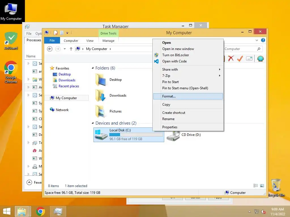Viewport: 290px width, 217px height.
Task: Click the muted volume tray icon
Action: tap(263, 211)
